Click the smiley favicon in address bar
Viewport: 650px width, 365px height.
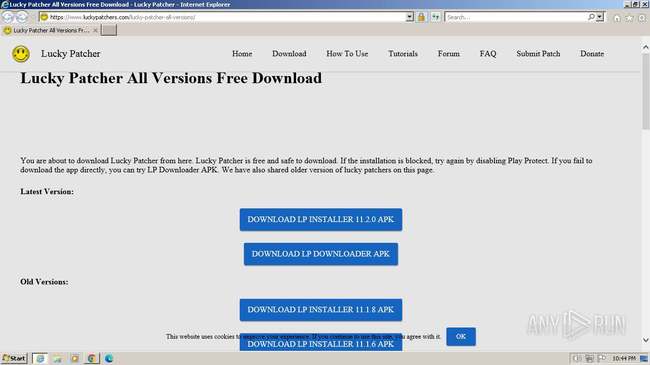(44, 17)
